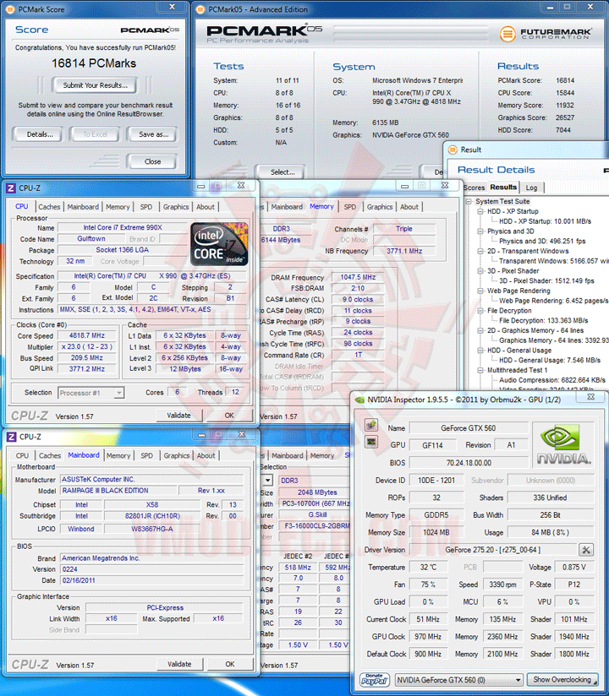Open the Log tab in Result Details
Viewport: 609px width, 696px height.
(532, 188)
